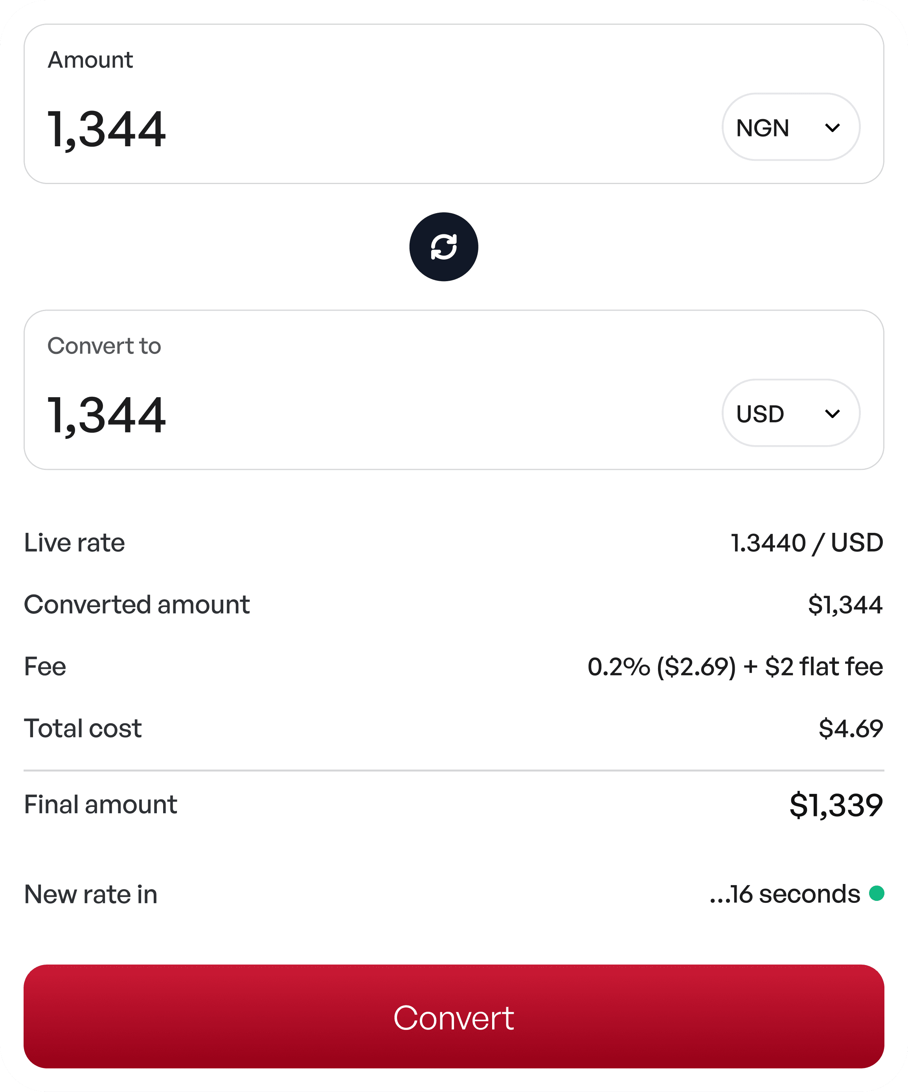Click the Final amount value $1,339
This screenshot has height=1092, width=908.
coord(836,805)
